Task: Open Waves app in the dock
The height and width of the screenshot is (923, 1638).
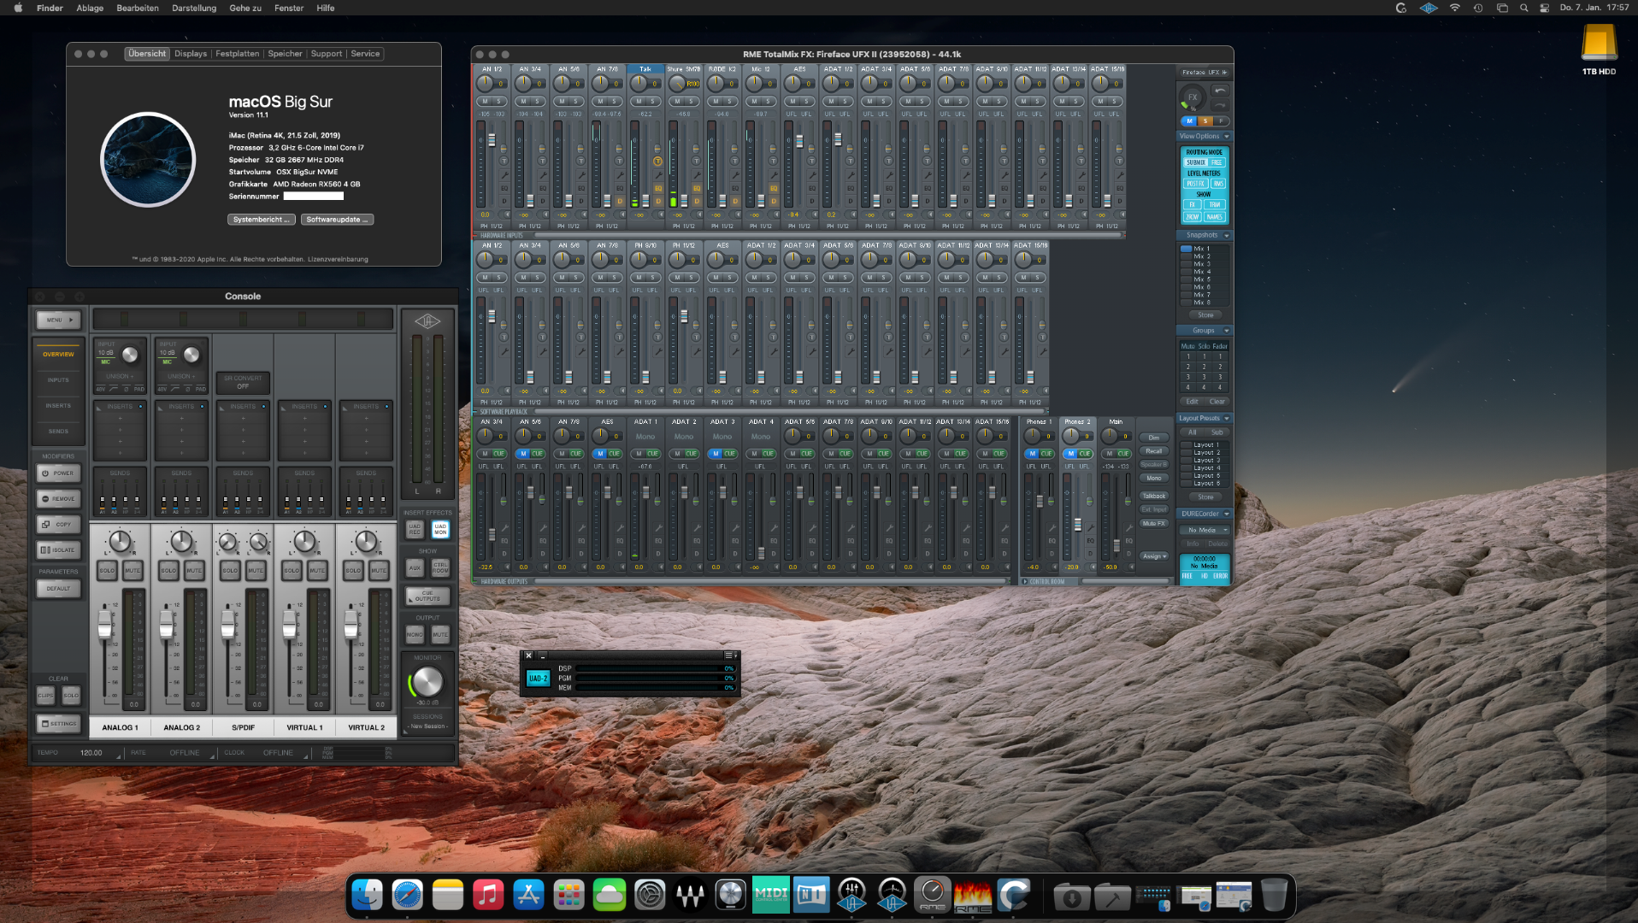Action: 690,896
